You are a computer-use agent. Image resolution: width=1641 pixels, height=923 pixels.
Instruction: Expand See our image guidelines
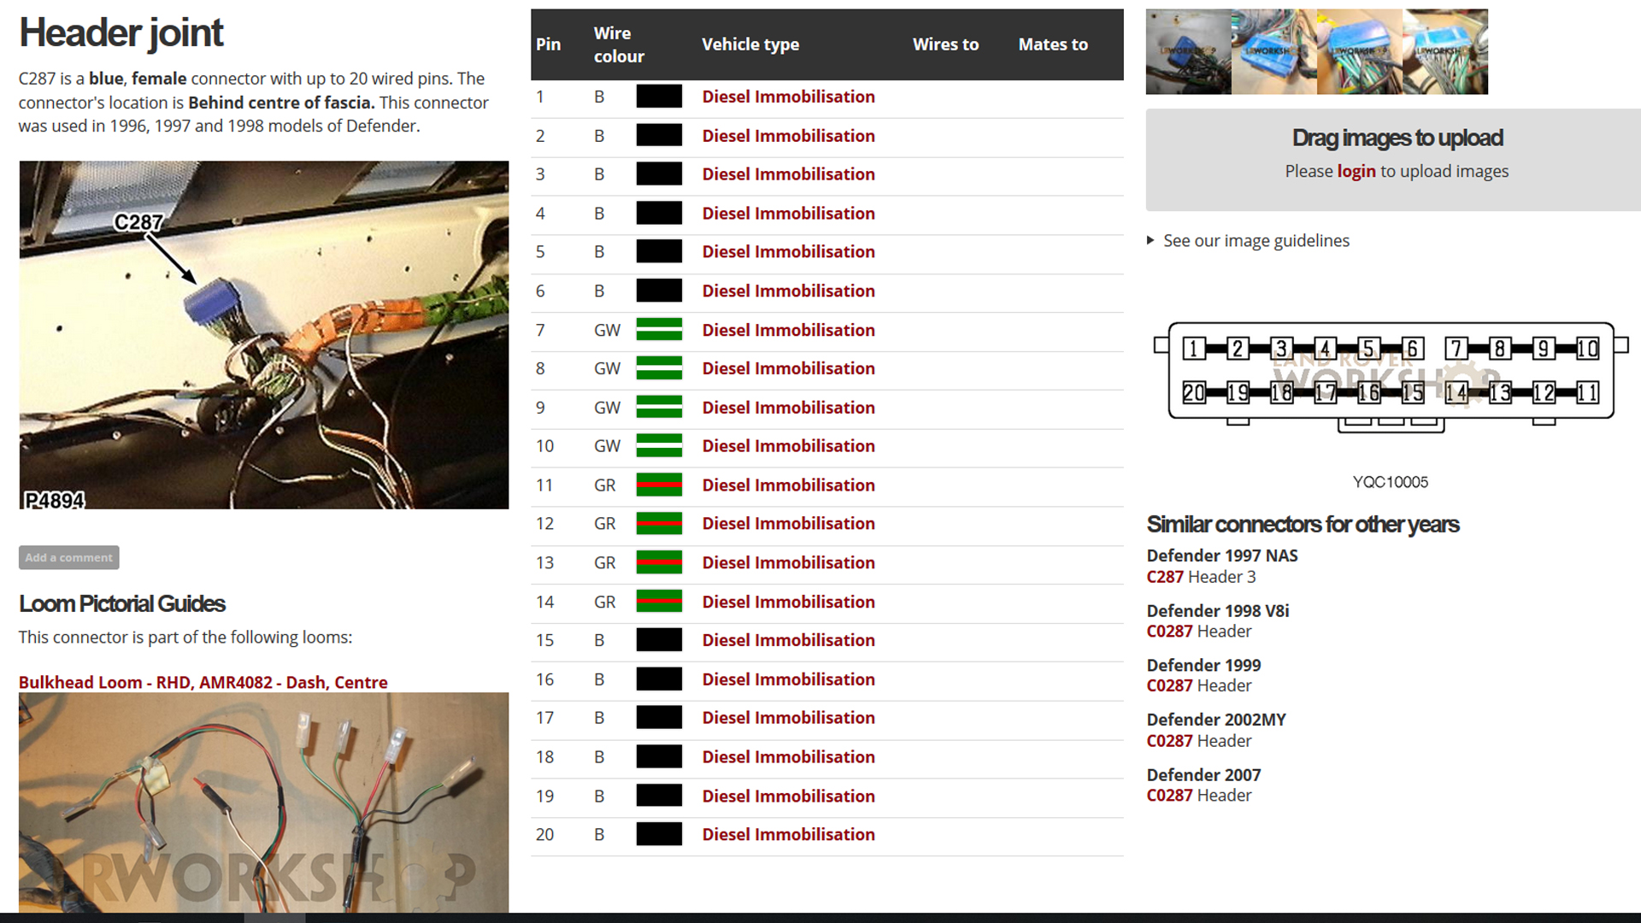1256,241
